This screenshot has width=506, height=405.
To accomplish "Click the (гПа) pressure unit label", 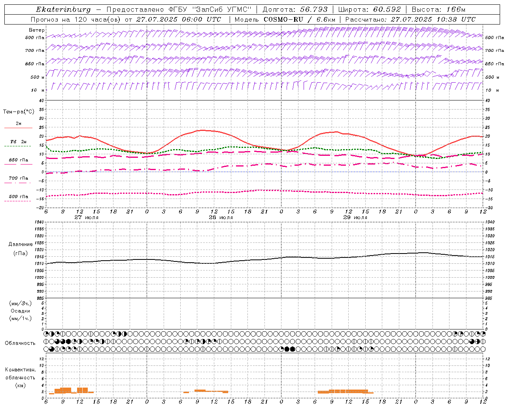I will tap(21, 253).
